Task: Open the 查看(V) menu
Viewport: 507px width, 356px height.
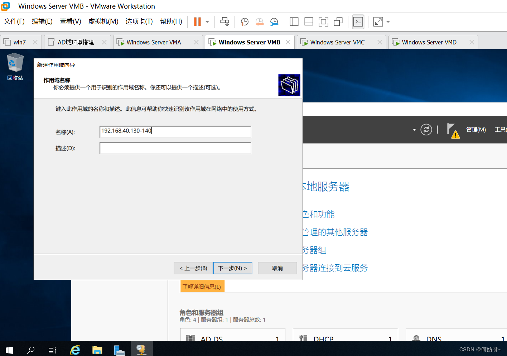Action: pos(71,21)
